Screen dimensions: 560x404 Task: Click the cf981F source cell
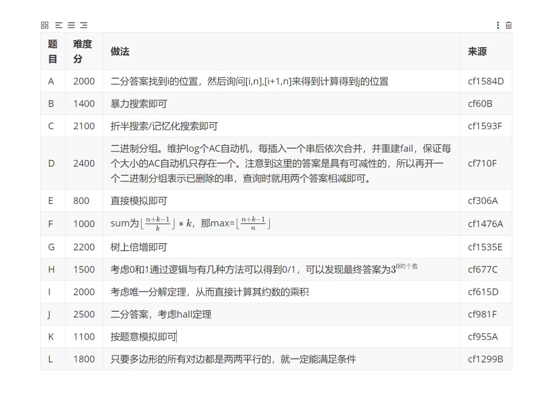coord(486,314)
